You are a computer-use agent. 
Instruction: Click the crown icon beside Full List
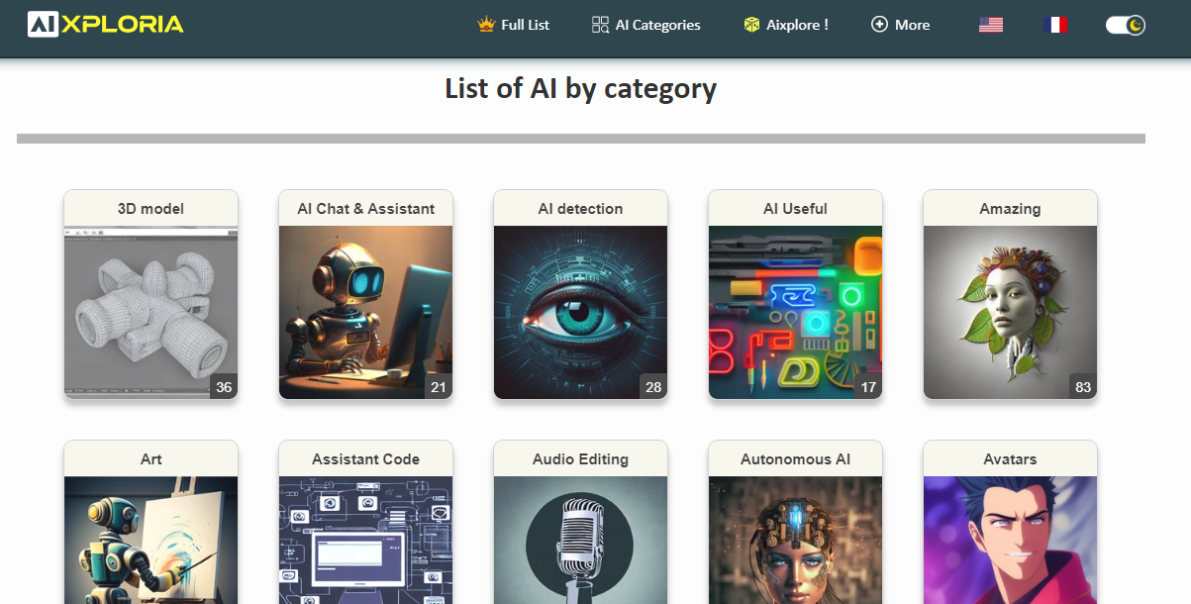pos(485,25)
